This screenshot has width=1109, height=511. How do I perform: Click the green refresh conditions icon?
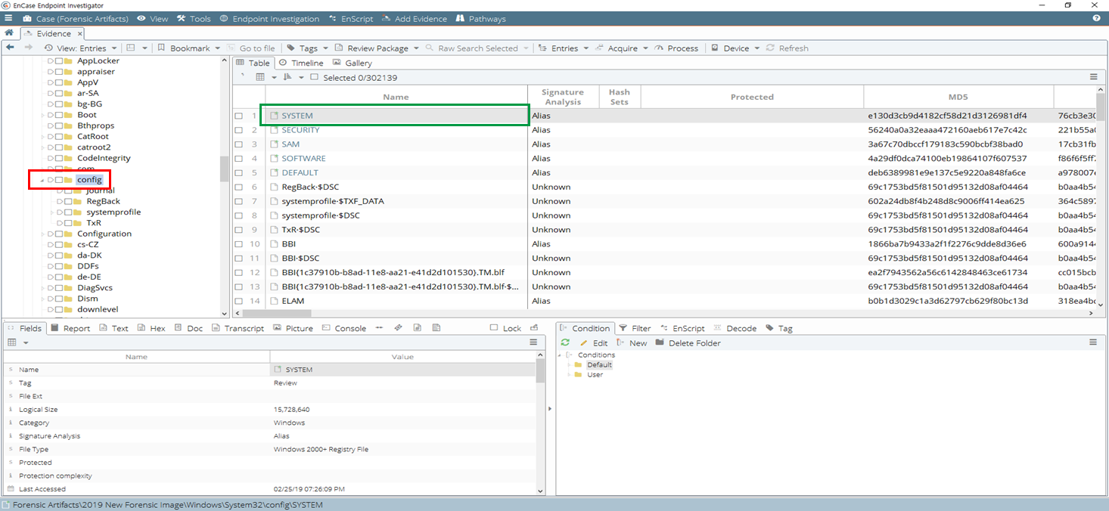[565, 342]
